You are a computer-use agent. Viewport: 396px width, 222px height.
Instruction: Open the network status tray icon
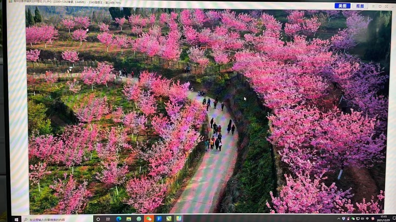(x=358, y=219)
